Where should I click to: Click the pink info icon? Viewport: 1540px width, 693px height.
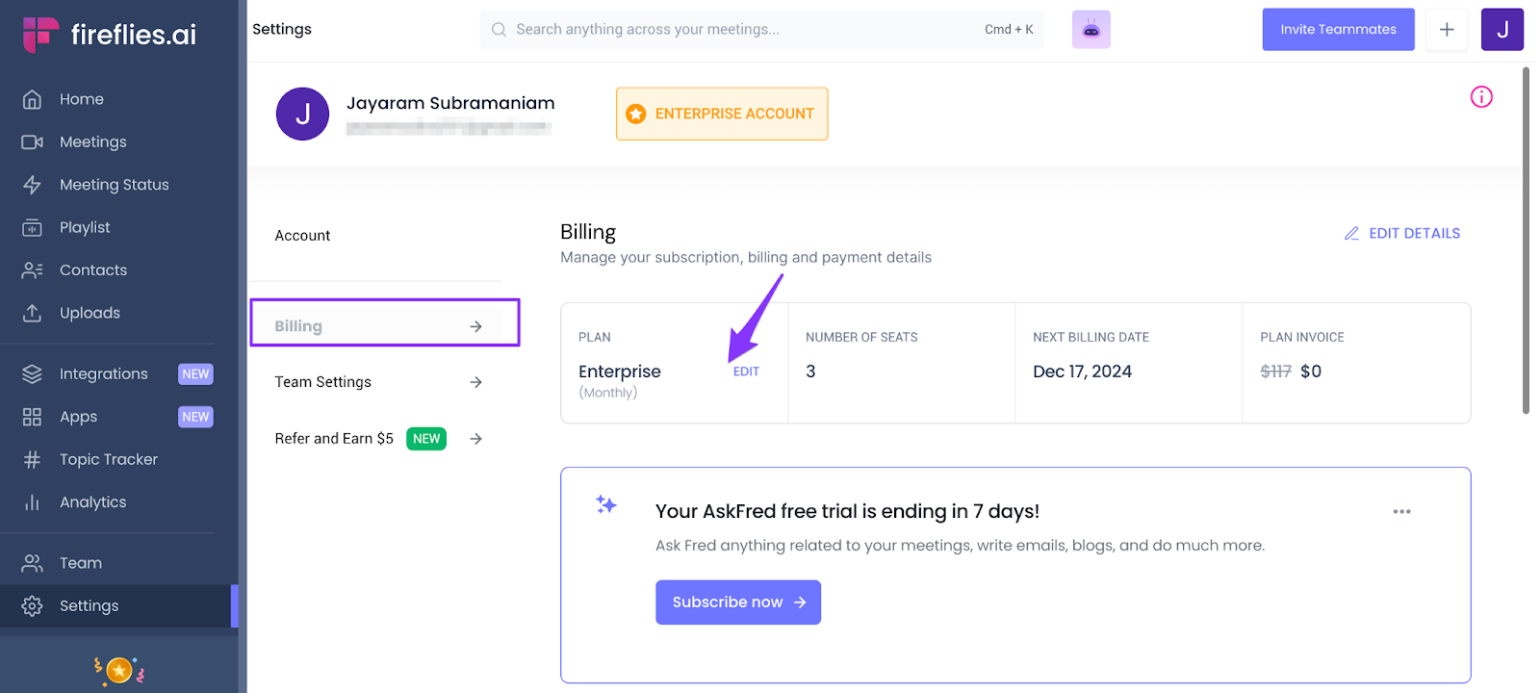click(1481, 97)
